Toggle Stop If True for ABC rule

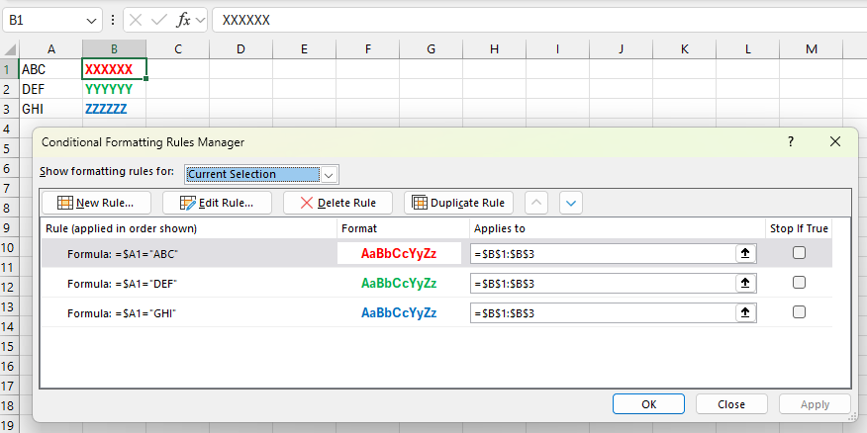coord(799,253)
